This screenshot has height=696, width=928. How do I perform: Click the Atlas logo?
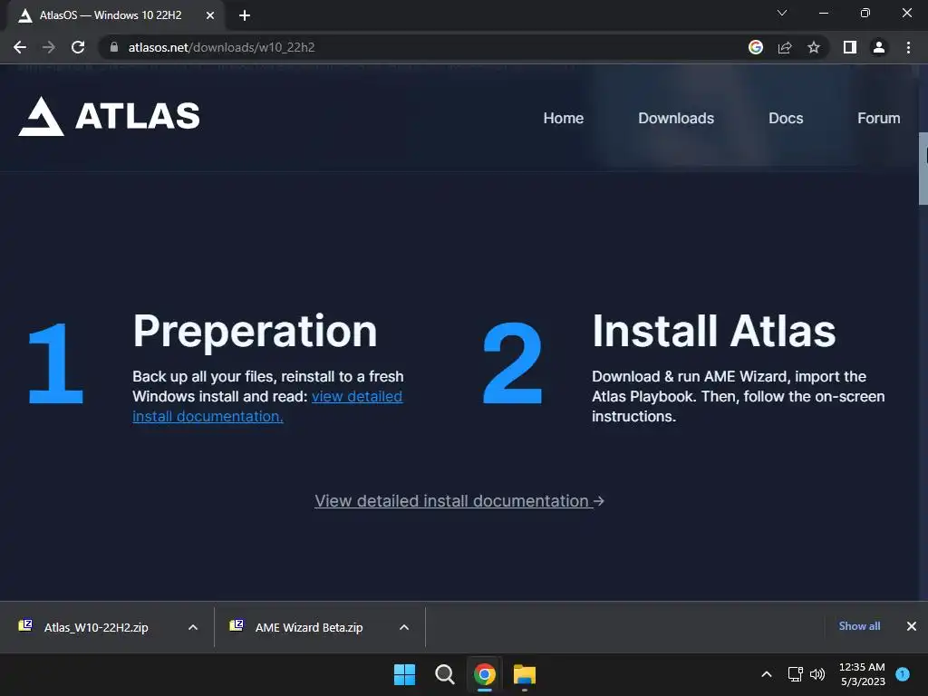[x=109, y=117]
